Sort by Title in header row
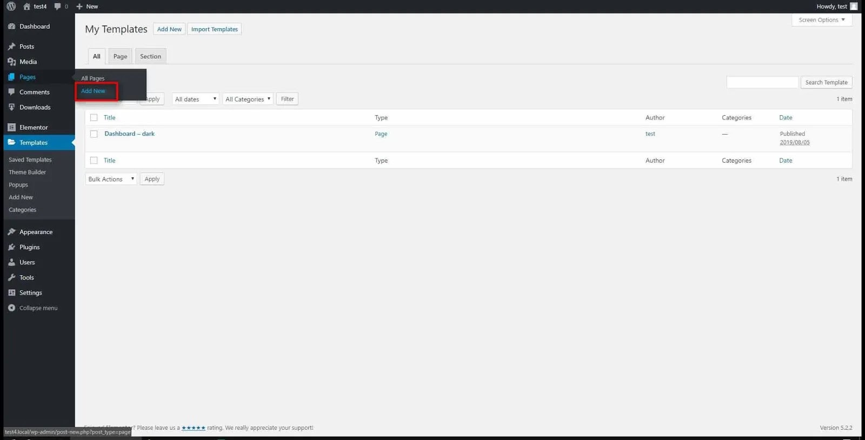Viewport: 865px width, 440px height. [x=109, y=117]
